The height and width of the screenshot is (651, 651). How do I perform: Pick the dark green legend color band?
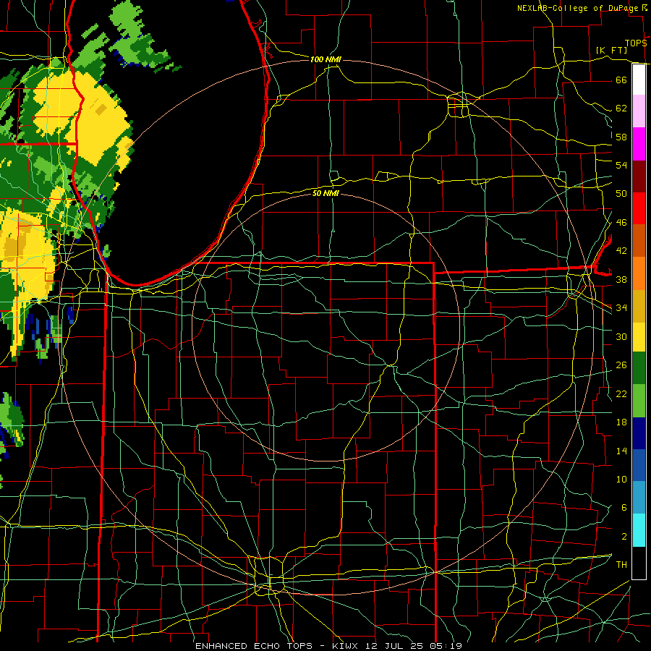coord(639,368)
